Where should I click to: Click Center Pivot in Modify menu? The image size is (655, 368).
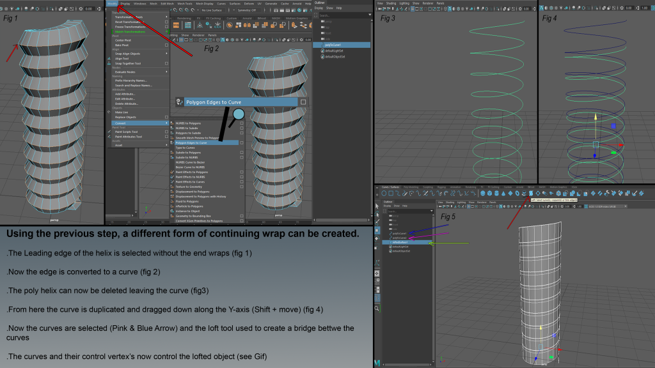pyautogui.click(x=124, y=40)
